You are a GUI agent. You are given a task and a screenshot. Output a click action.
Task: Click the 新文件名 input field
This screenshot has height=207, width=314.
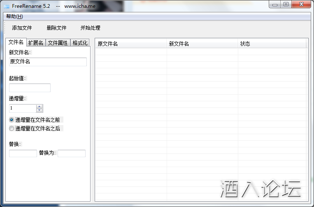click(x=48, y=62)
